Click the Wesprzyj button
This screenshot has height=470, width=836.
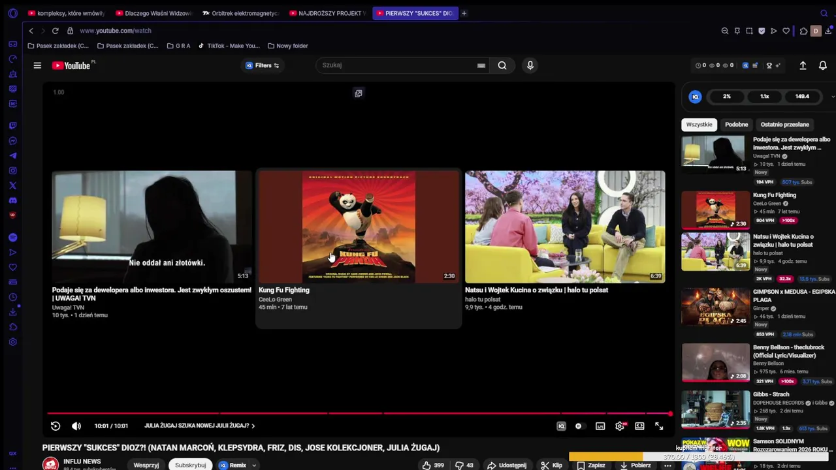(146, 465)
